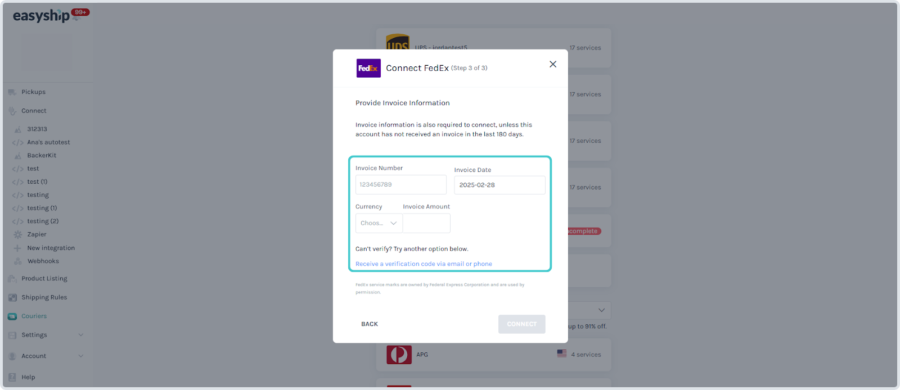Open Product Listing page

(x=44, y=279)
